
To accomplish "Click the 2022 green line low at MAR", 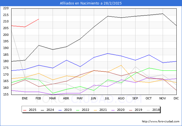I will click(53, 93).
